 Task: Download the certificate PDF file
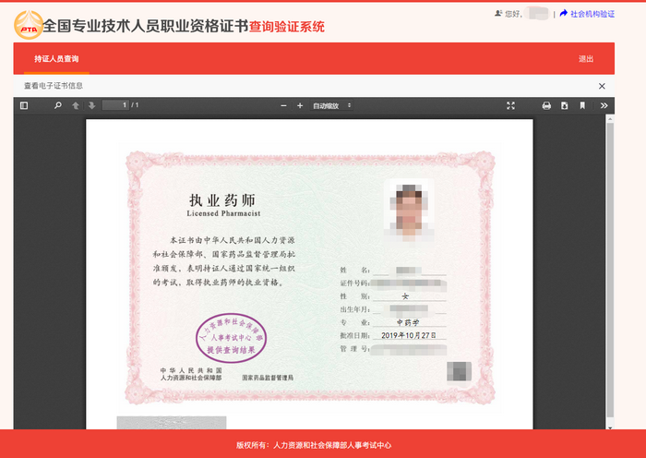564,106
